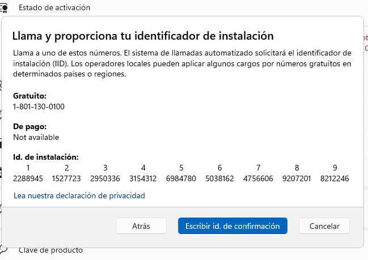Screen dimensions: 368x260
Task: Click the toll-free number 1-801-130-0100
Action: [x=39, y=106]
